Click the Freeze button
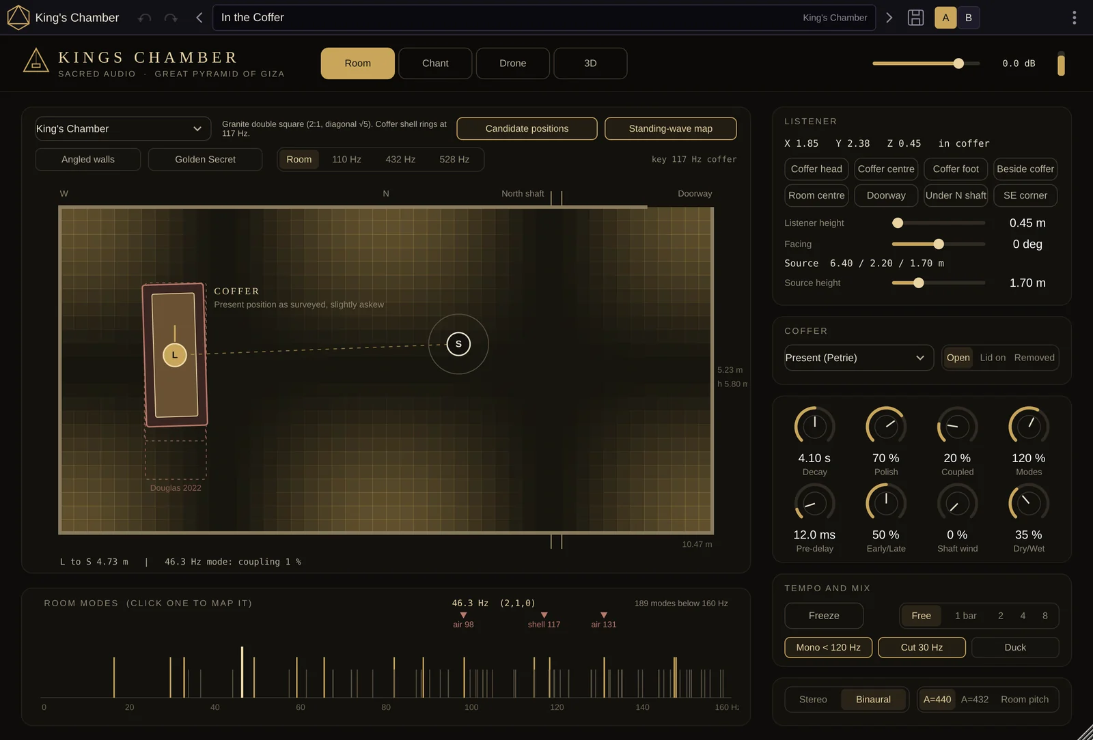 pos(824,616)
